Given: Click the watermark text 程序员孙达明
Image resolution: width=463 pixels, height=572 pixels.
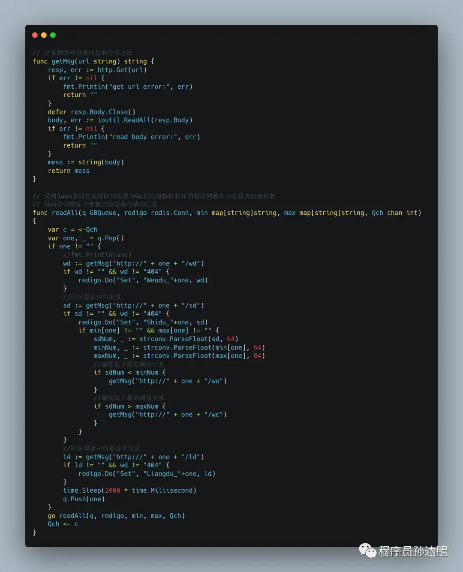Looking at the screenshot, I should click(413, 551).
